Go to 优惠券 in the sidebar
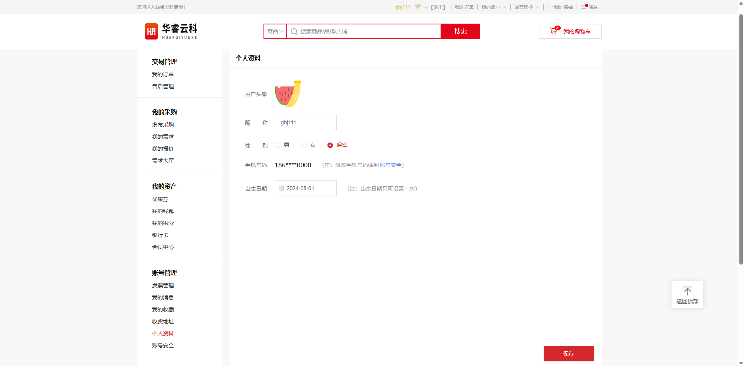Image resolution: width=744 pixels, height=366 pixels. coord(160,199)
